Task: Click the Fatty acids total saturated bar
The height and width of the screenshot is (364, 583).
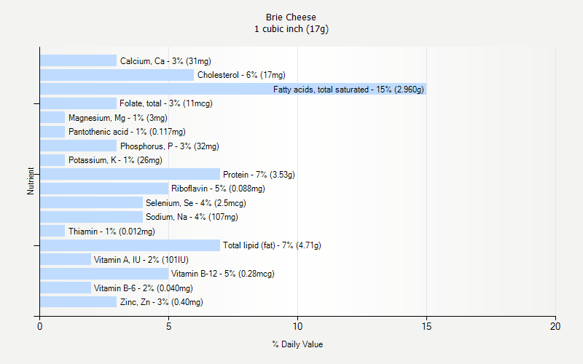Action: [233, 89]
